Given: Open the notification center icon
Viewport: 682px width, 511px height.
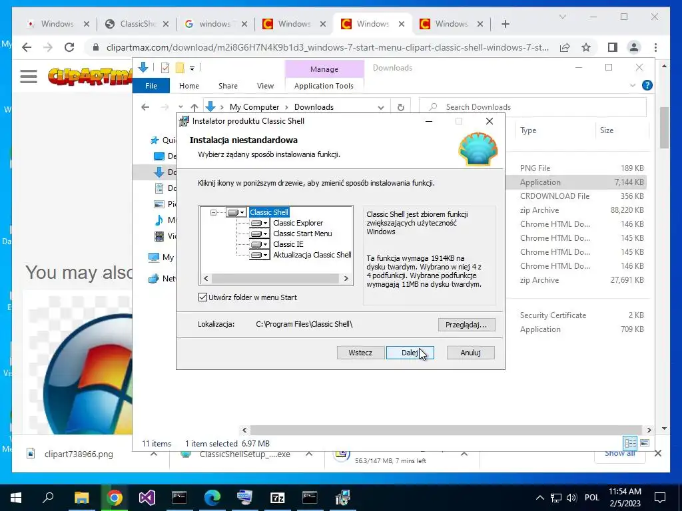Looking at the screenshot, I should pos(660,498).
